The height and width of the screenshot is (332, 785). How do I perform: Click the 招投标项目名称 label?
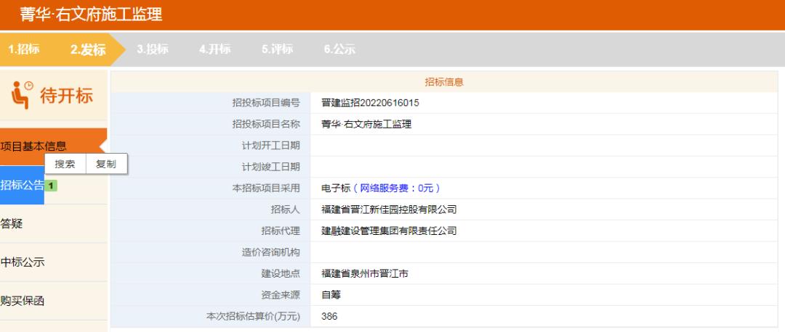[x=266, y=124]
